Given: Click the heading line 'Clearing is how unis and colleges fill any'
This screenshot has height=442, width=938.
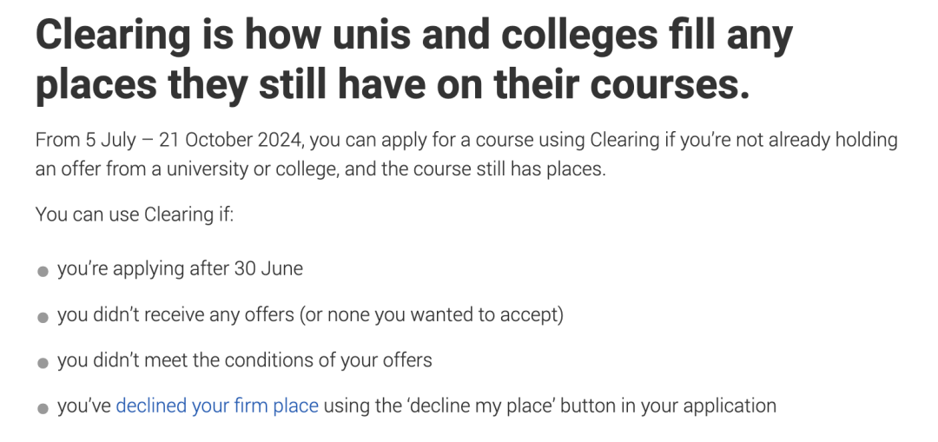Looking at the screenshot, I should click(414, 36).
